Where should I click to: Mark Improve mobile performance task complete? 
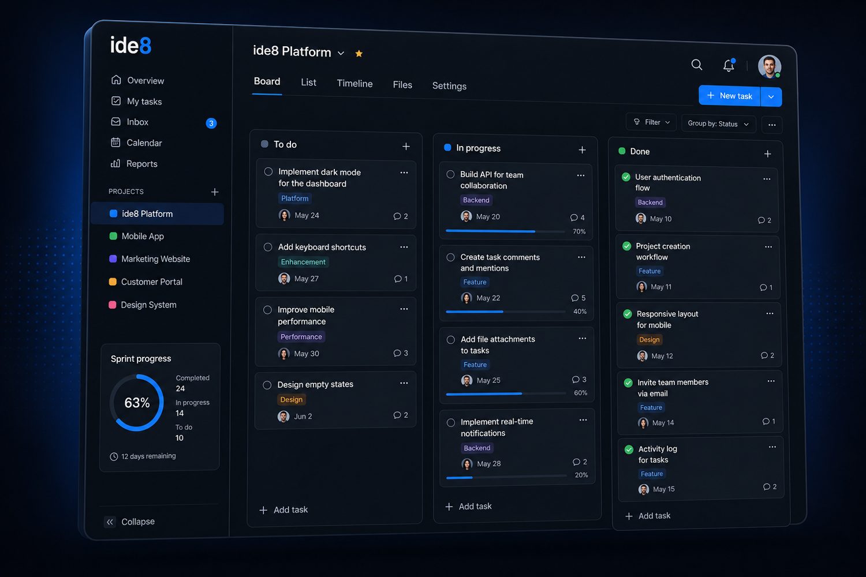coord(267,310)
